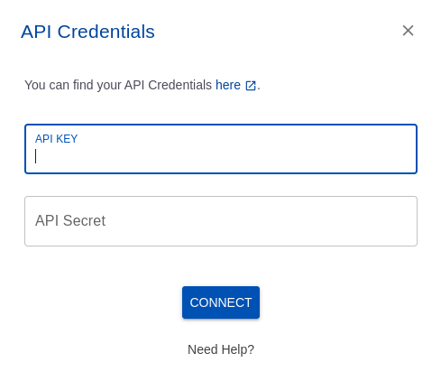Click the text cursor in API KEY field
Image resolution: width=441 pixels, height=381 pixels.
(x=36, y=156)
